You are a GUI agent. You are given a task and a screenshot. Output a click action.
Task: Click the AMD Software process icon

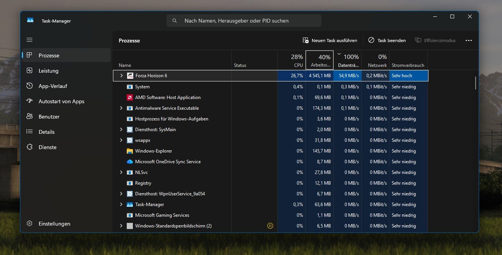(x=129, y=97)
